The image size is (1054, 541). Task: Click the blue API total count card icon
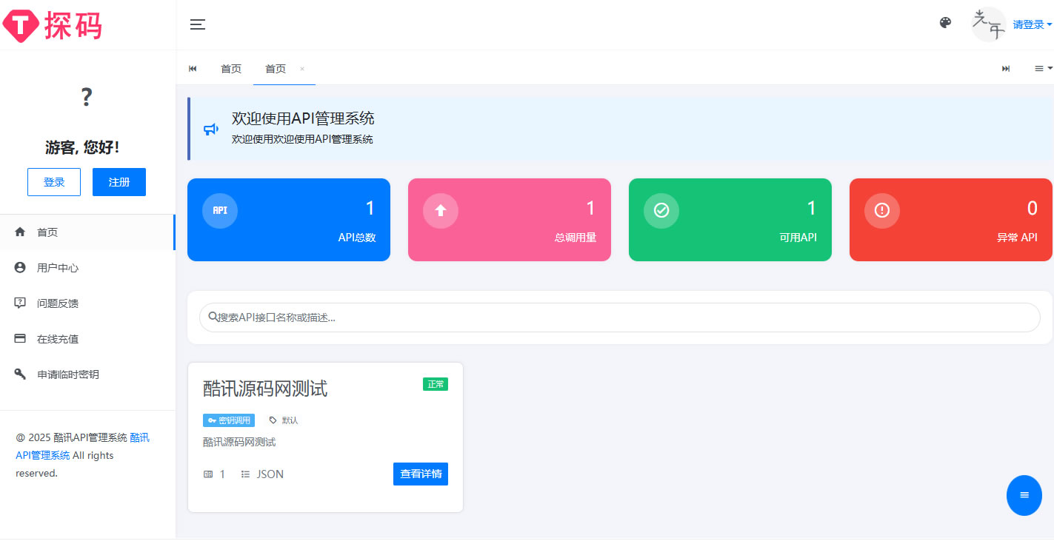(219, 210)
